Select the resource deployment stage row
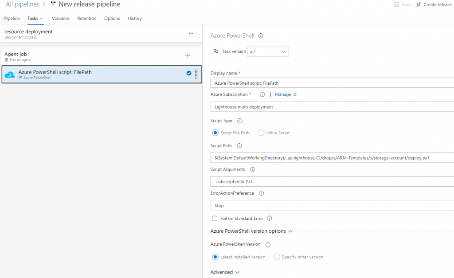 [x=102, y=34]
